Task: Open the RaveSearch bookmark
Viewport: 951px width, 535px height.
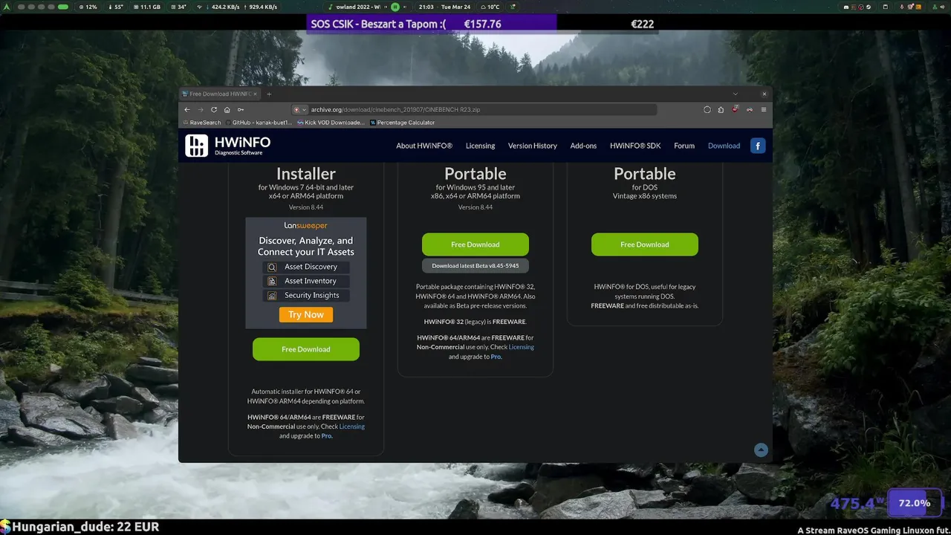Action: (202, 123)
